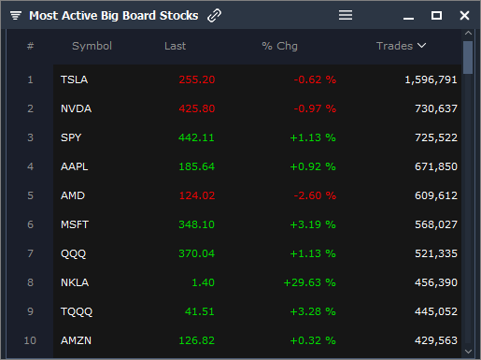481x360 pixels.
Task: Sort by the % Chg column header
Action: tap(279, 46)
